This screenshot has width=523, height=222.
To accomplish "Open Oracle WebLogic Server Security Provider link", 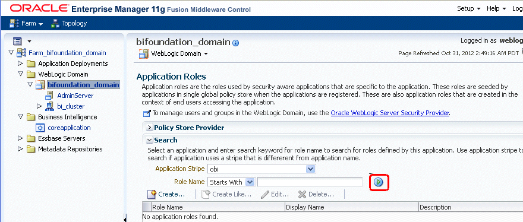I will point(390,113).
